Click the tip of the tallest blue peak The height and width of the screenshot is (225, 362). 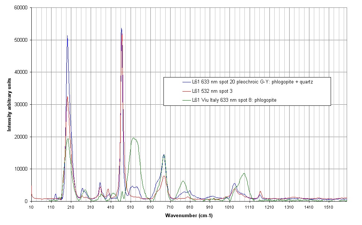[121, 28]
